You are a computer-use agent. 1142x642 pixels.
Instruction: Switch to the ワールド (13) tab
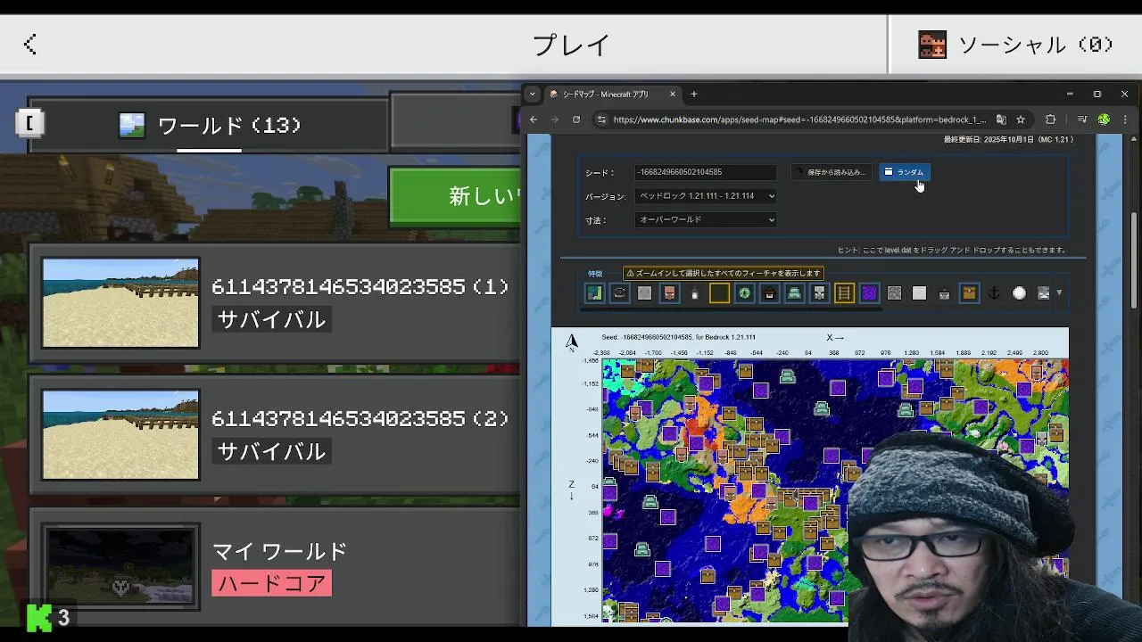[209, 125]
